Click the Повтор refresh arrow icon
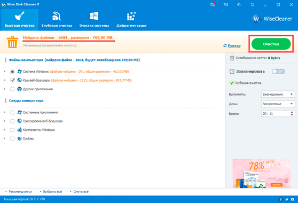Image resolution: width=298 pixels, height=203 pixels. [x=225, y=45]
